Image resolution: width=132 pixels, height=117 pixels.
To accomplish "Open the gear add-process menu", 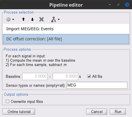I will [8, 19].
